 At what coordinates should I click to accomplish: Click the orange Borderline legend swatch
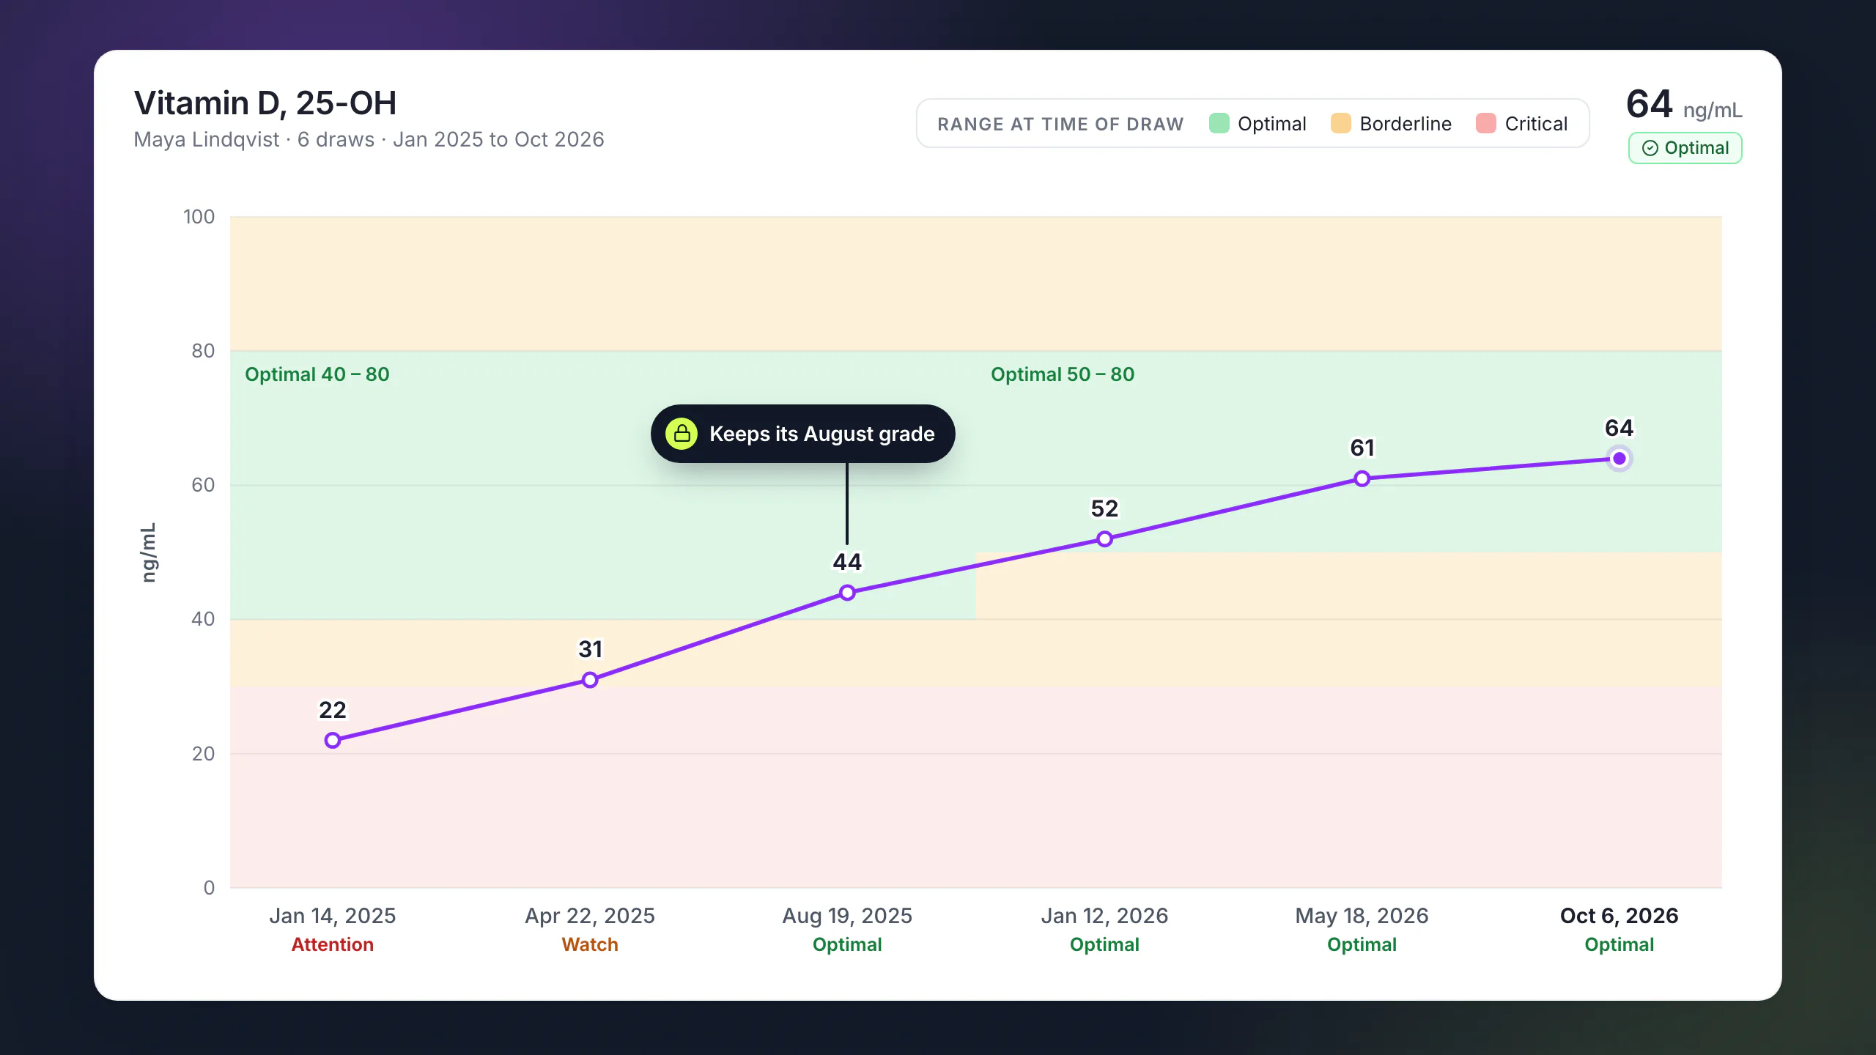(1340, 123)
